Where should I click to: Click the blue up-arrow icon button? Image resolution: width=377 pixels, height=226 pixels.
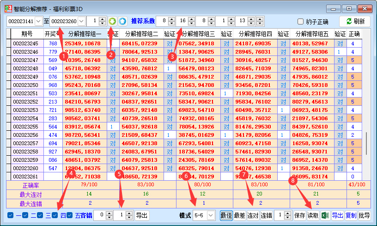122,21
